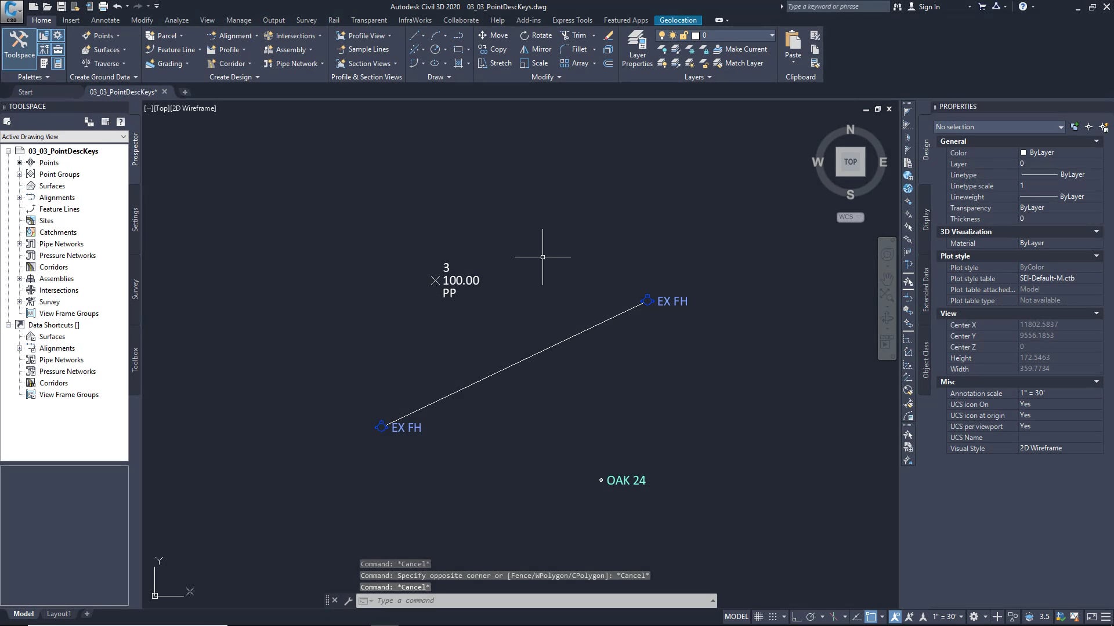Click the Stretch tool

(494, 63)
